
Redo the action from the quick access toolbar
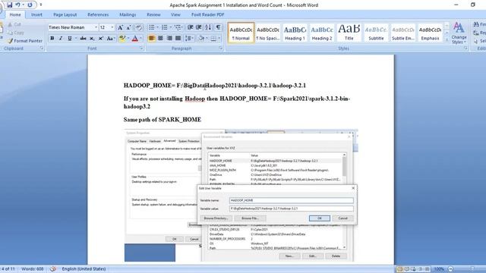pyautogui.click(x=30, y=5)
